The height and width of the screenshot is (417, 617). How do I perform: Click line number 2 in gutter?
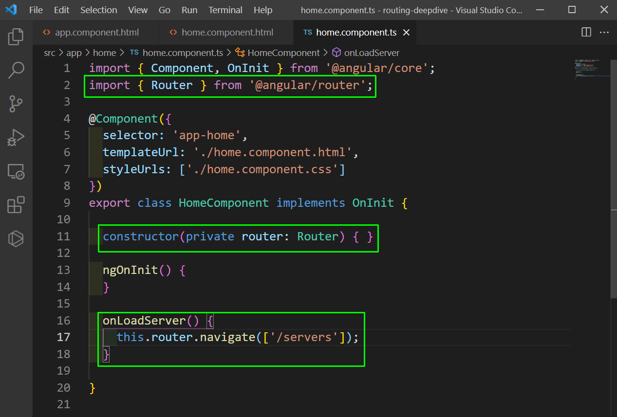coord(67,85)
